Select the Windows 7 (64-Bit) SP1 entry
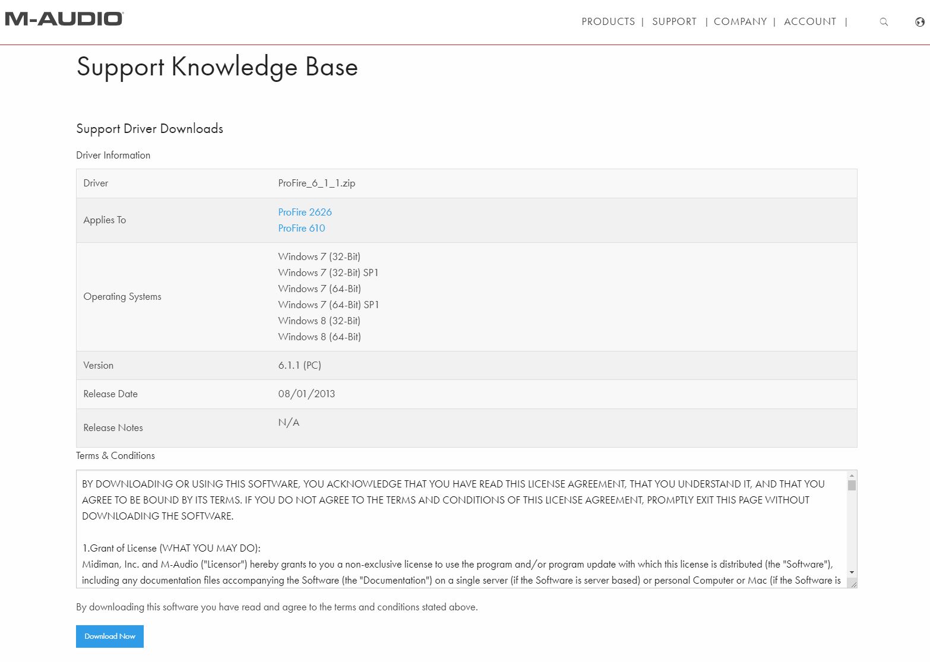 (328, 305)
